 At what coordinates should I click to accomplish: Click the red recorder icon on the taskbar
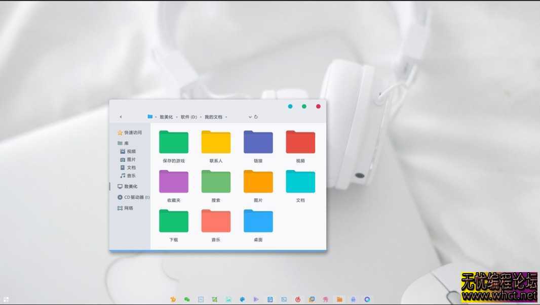tap(297, 299)
